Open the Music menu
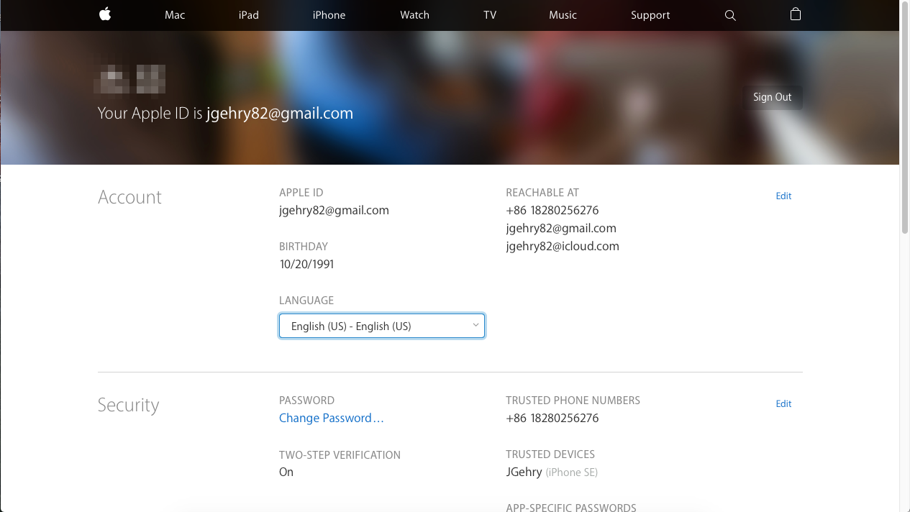 click(563, 15)
